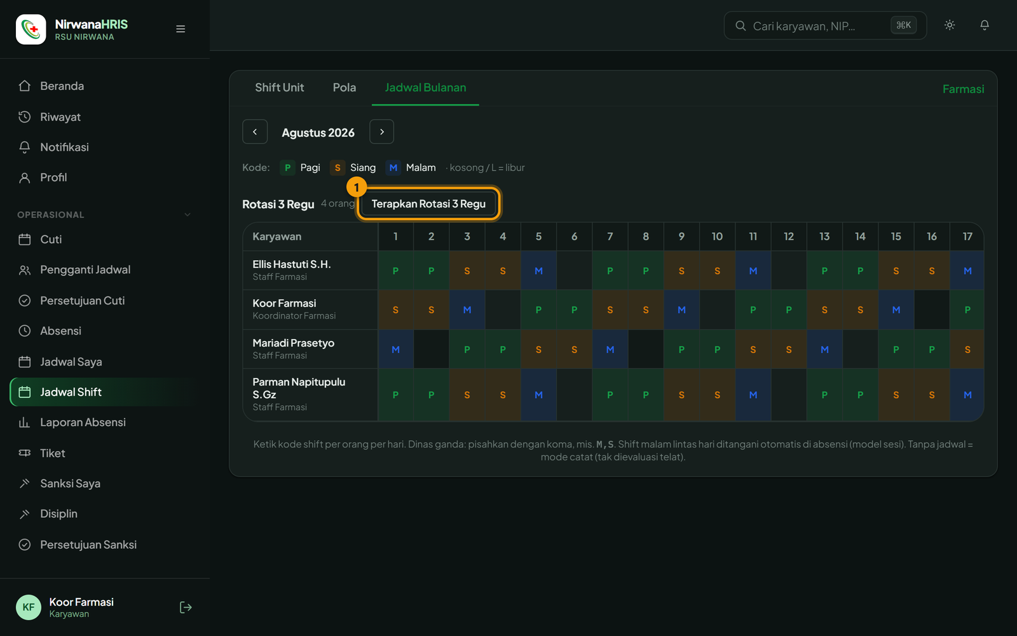The image size is (1017, 636).
Task: Open Absensi clock icon
Action: [25, 331]
